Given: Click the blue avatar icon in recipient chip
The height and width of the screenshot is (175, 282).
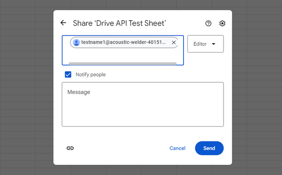Looking at the screenshot, I should click(76, 42).
